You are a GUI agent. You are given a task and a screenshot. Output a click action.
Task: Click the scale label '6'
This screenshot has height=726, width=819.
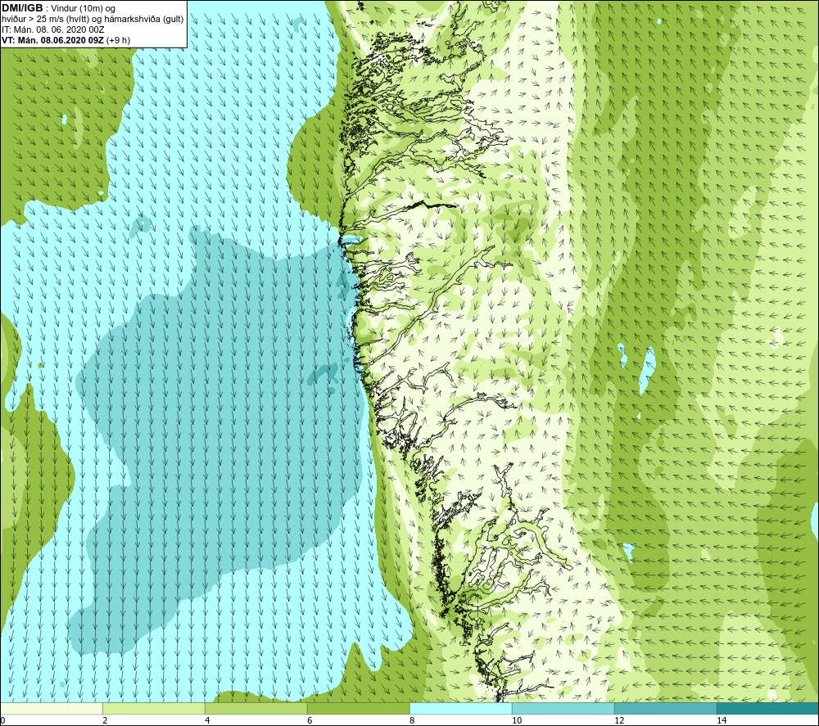(x=310, y=720)
